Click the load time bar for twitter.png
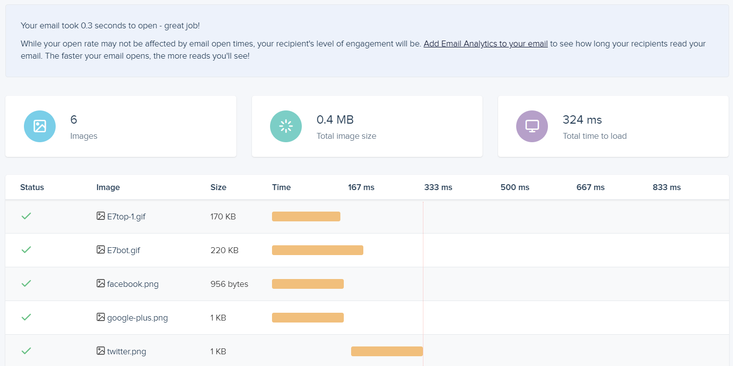The width and height of the screenshot is (733, 366). click(x=387, y=351)
